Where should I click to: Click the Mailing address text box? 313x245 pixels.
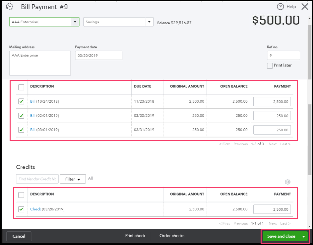(x=40, y=63)
